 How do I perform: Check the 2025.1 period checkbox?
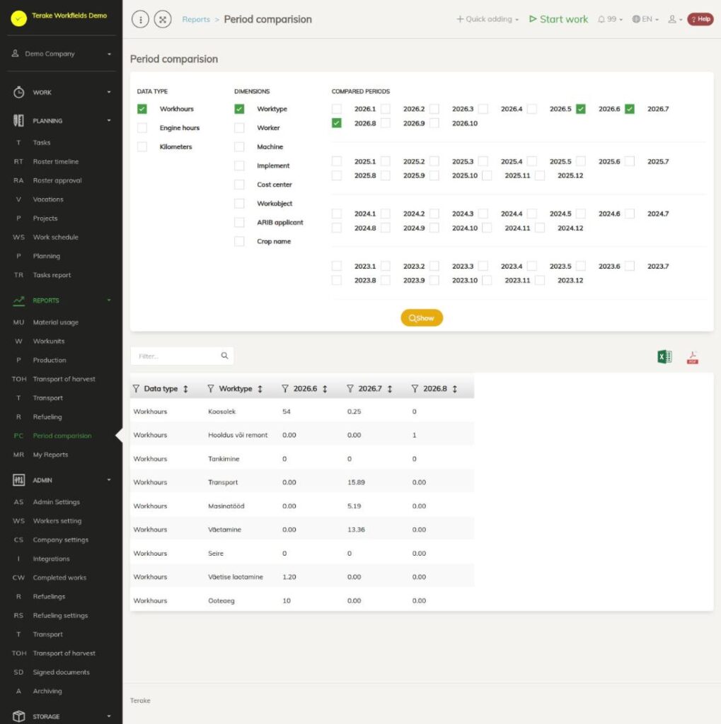[337, 162]
